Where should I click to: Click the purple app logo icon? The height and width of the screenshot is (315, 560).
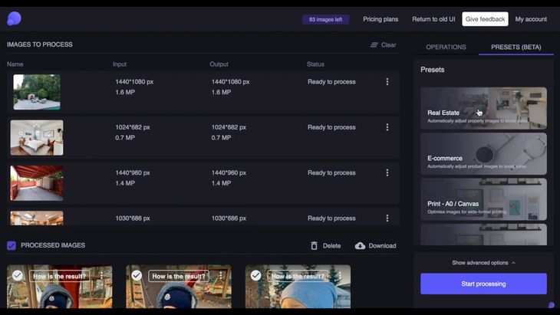(15, 18)
